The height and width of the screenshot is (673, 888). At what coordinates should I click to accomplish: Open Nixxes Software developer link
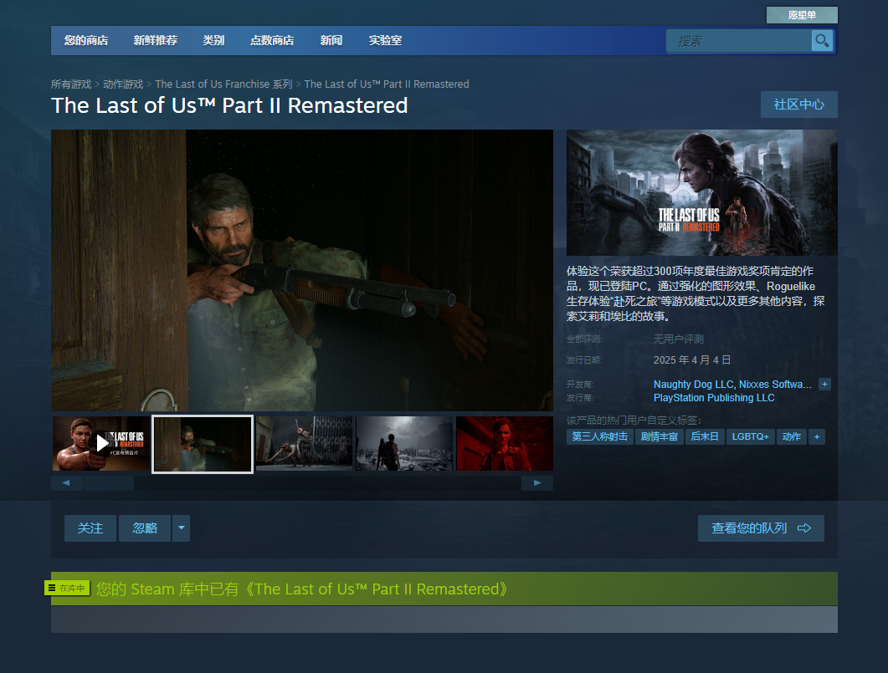(x=775, y=385)
